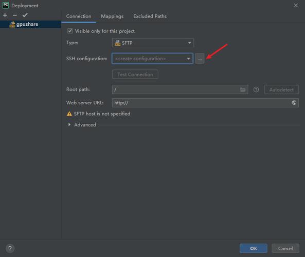This screenshot has height=257, width=305.
Task: Click the Autodetect button
Action: pos(281,89)
